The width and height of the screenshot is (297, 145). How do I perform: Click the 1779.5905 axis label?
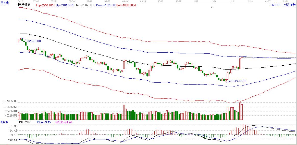click(x=10, y=101)
